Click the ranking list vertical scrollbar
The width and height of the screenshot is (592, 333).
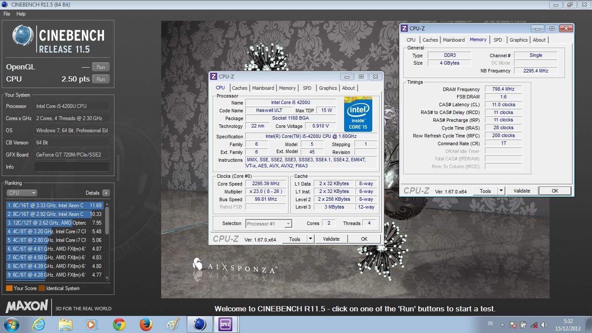(x=107, y=241)
